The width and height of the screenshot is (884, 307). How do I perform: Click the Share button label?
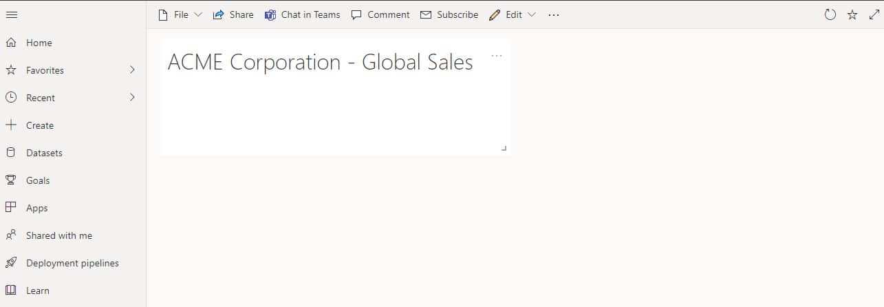click(x=241, y=14)
